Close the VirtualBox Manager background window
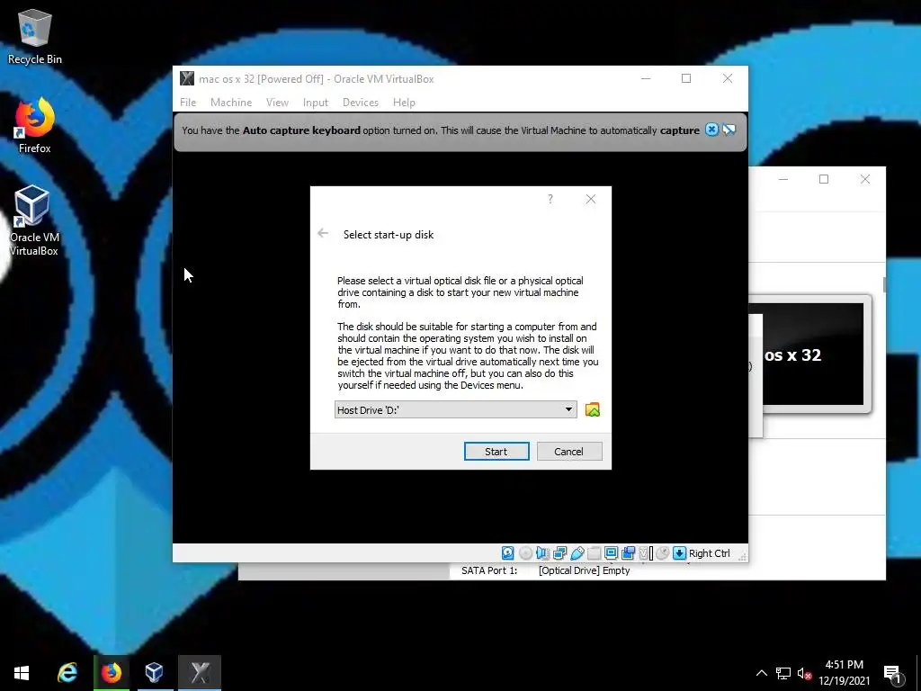Screen dimensions: 921x691 click(865, 179)
